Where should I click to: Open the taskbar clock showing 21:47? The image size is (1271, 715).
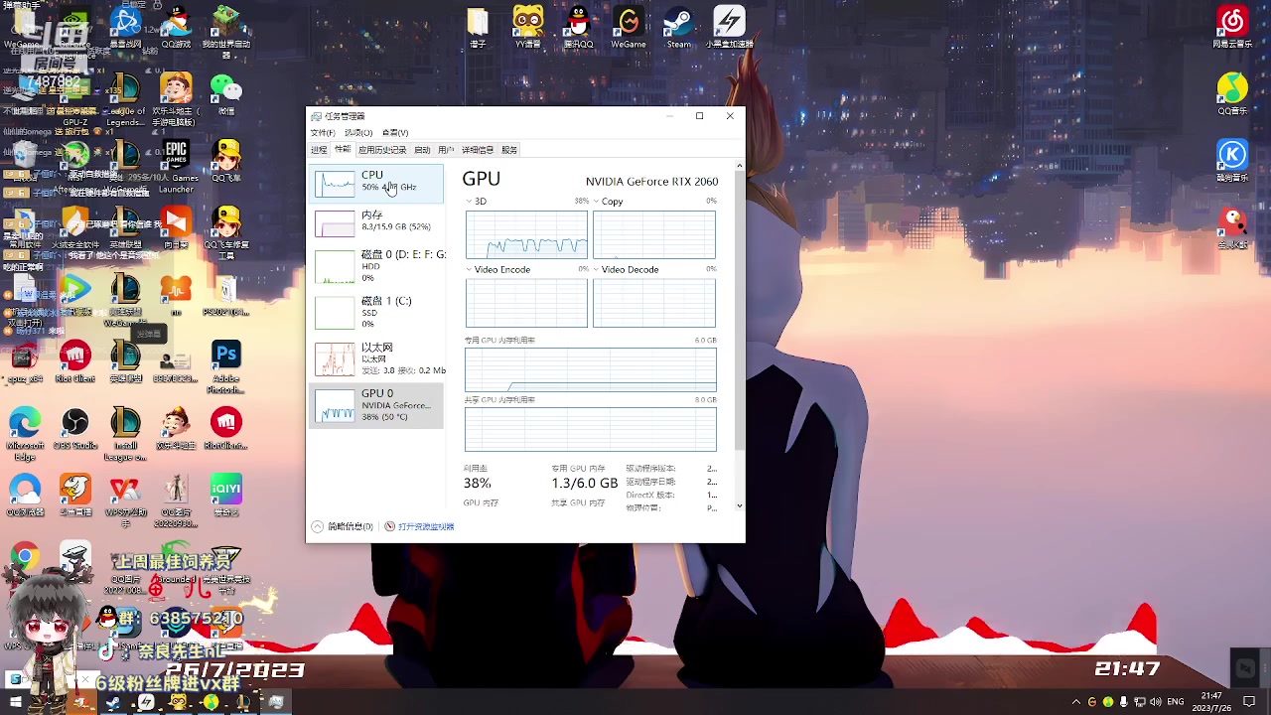point(1211,702)
